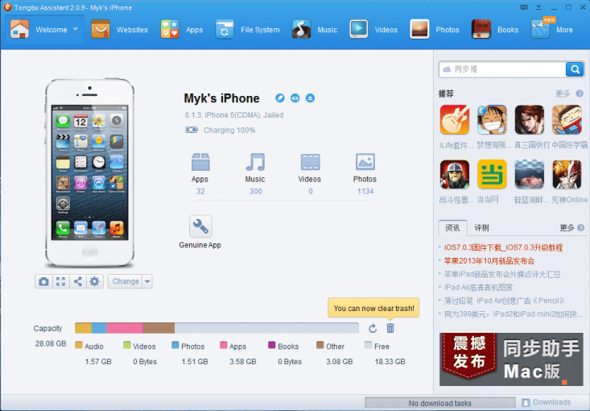Click the fullscreen icon below phone
Viewport: 590px width, 411px height.
pyautogui.click(x=60, y=281)
